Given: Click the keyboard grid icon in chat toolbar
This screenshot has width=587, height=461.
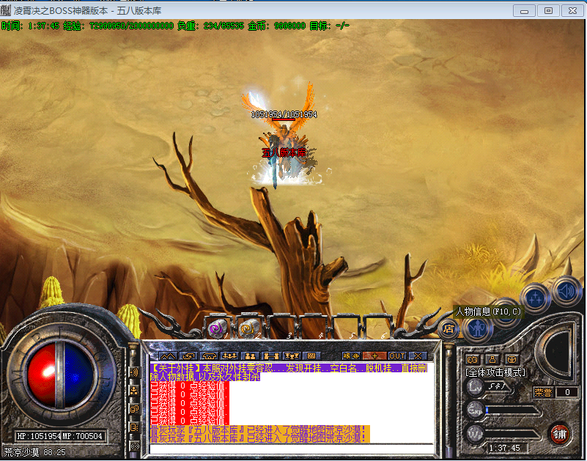Looking at the screenshot, I should (311, 356).
